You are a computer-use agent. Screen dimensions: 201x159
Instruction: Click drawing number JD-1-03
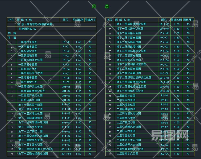(164, 24)
